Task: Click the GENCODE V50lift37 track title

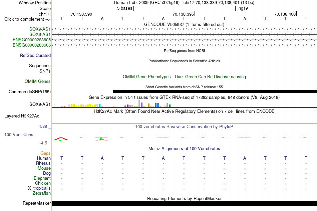Action: click(184, 24)
